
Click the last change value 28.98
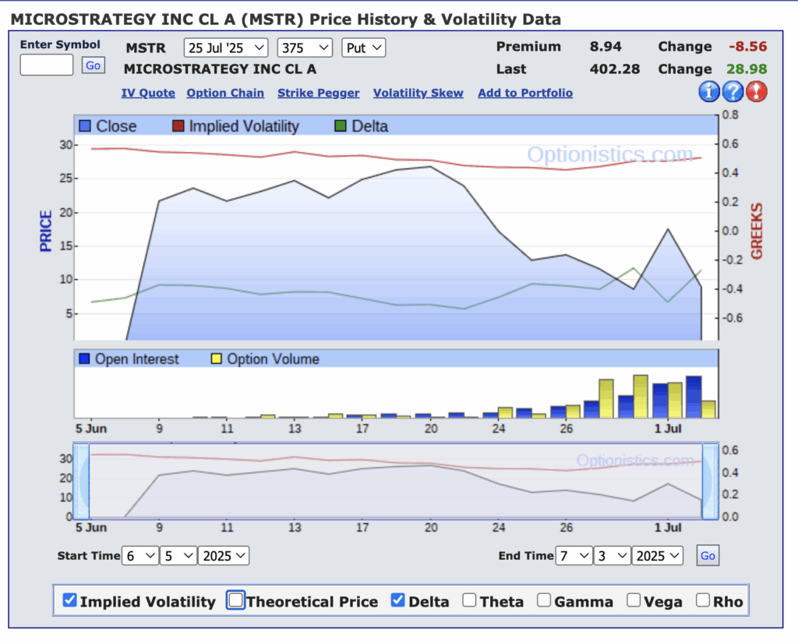(747, 69)
